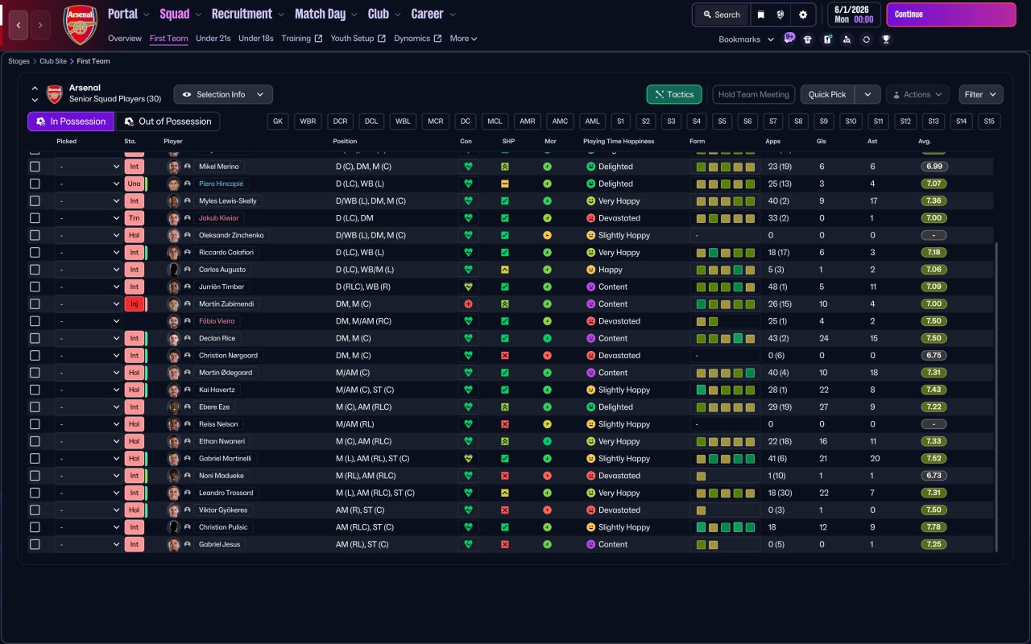The image size is (1031, 644).
Task: Open the globe world icon in top bar
Action: (x=780, y=14)
